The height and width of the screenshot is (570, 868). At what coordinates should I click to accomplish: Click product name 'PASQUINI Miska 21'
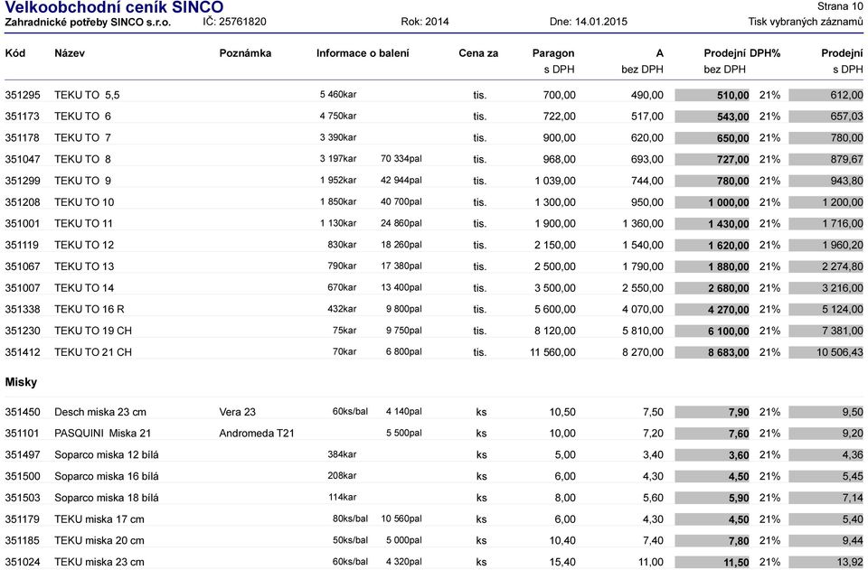(x=102, y=434)
